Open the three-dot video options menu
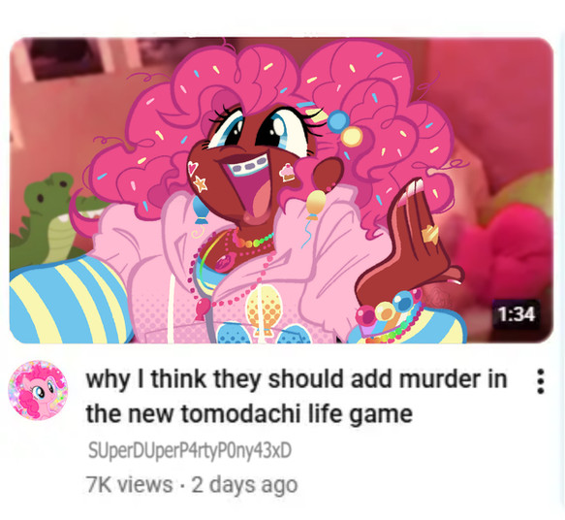565x520 pixels. [540, 381]
